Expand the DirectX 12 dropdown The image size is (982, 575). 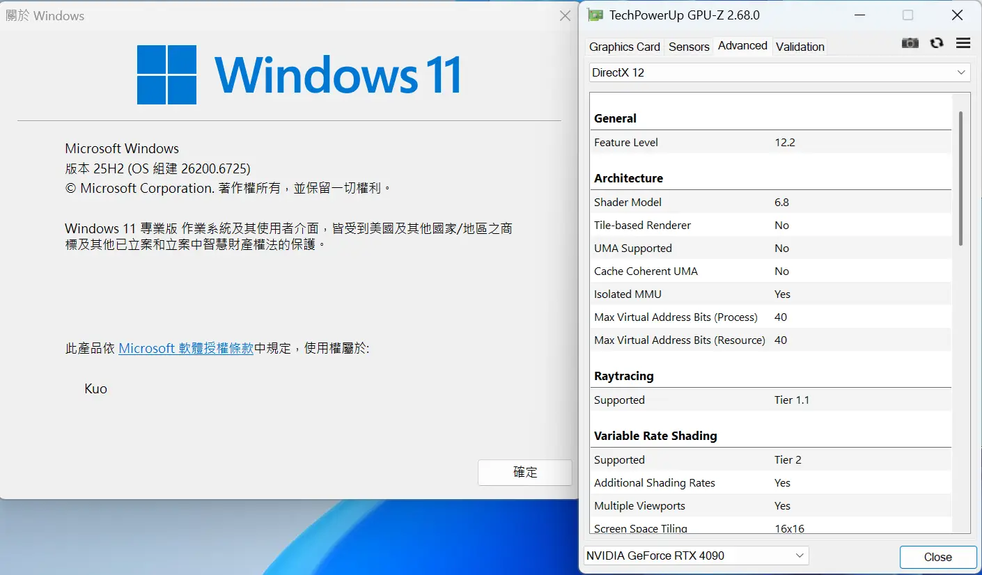779,72
